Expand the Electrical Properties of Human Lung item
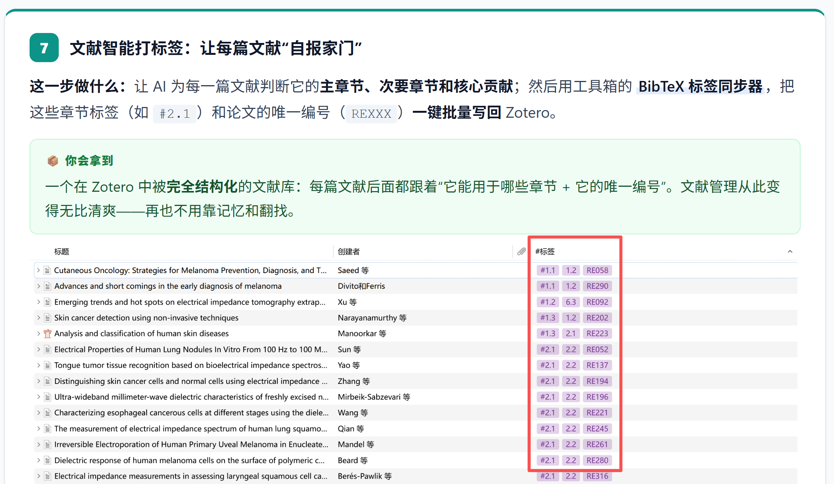834x484 pixels. [38, 349]
